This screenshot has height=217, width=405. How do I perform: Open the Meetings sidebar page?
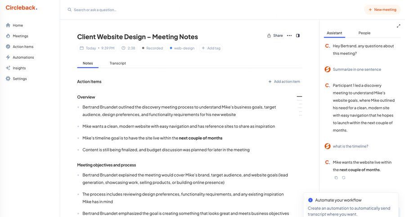tap(20, 36)
